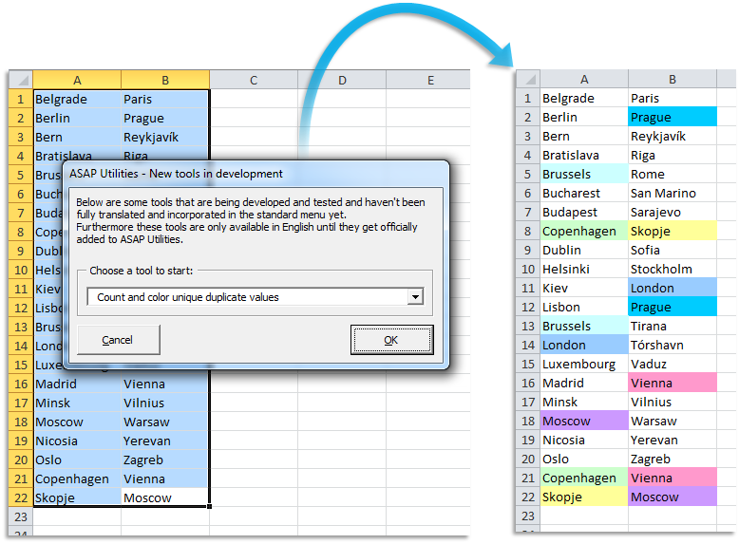Screen dimensions: 739x544
Task: Click green 'Copenhagen' in right sheet row 8
Action: tap(584, 231)
